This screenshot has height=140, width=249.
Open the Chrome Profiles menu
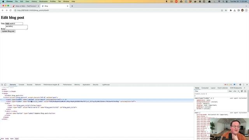[53, 2]
